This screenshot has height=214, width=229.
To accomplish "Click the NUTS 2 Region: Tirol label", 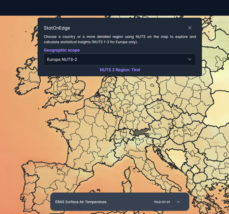I will click(x=120, y=70).
